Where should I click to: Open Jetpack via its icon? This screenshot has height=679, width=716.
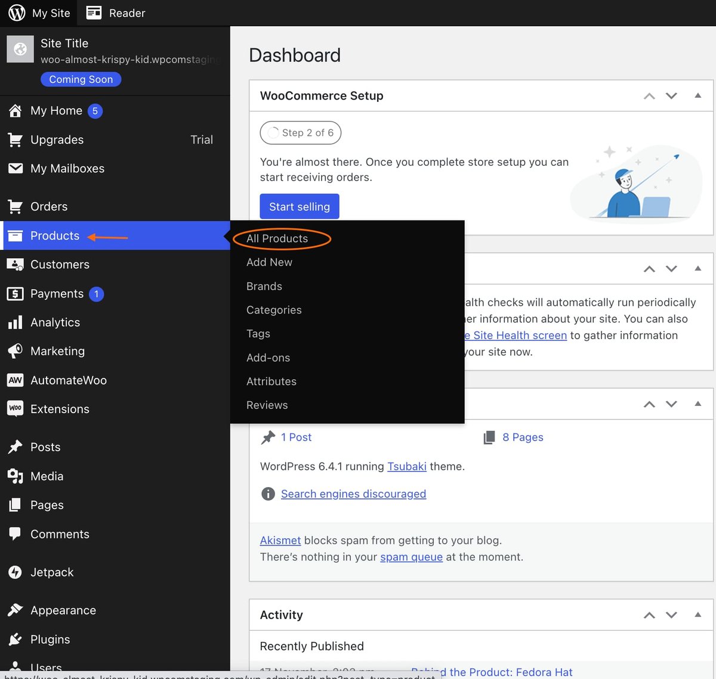pyautogui.click(x=16, y=572)
